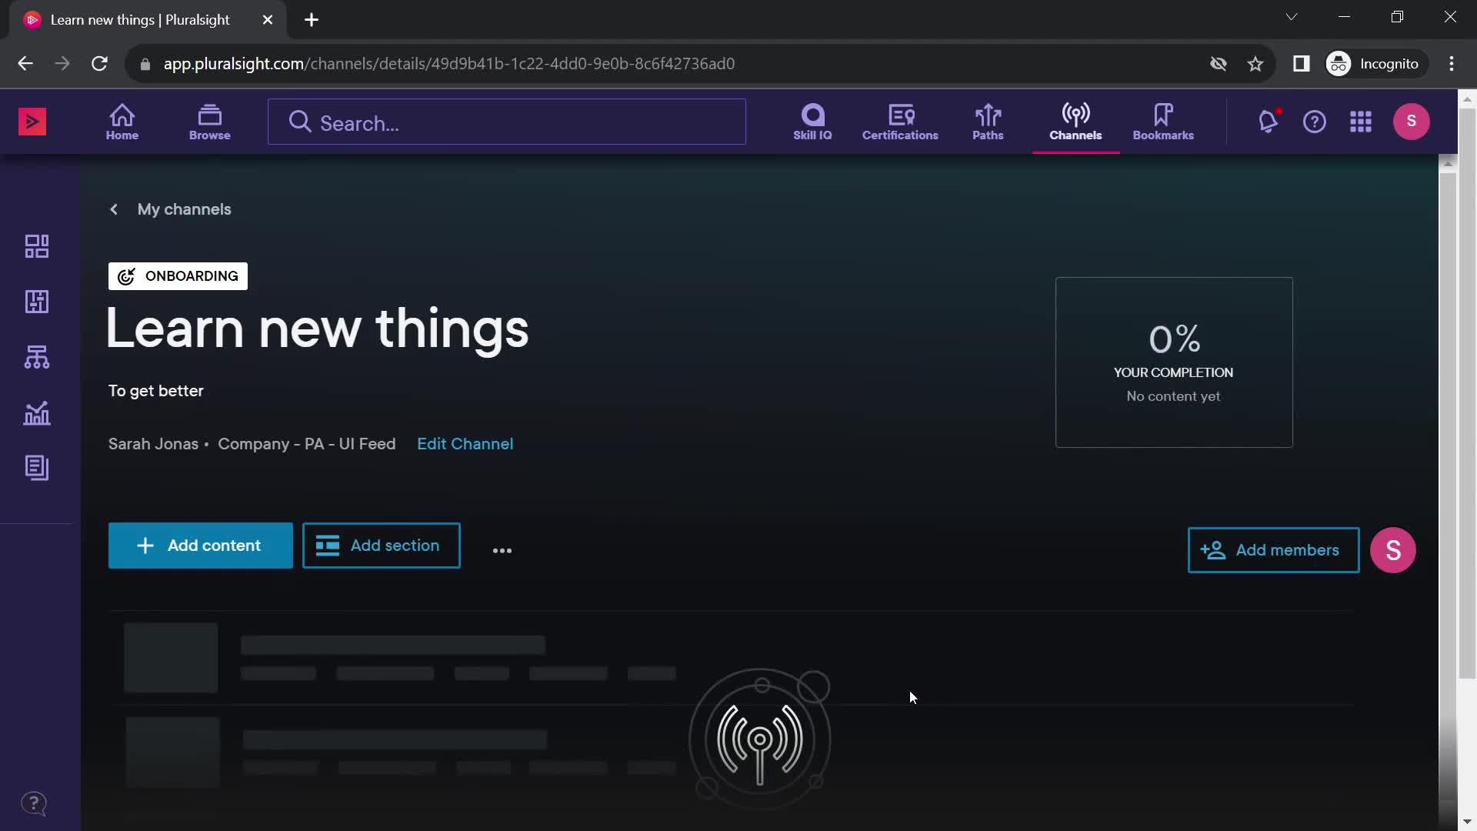Select the Channels navigation icon

(1075, 121)
